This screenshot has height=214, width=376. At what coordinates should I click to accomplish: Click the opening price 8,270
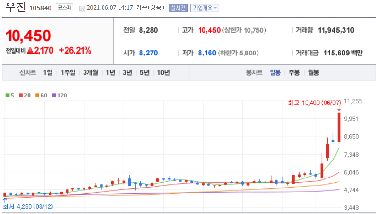[x=149, y=53]
